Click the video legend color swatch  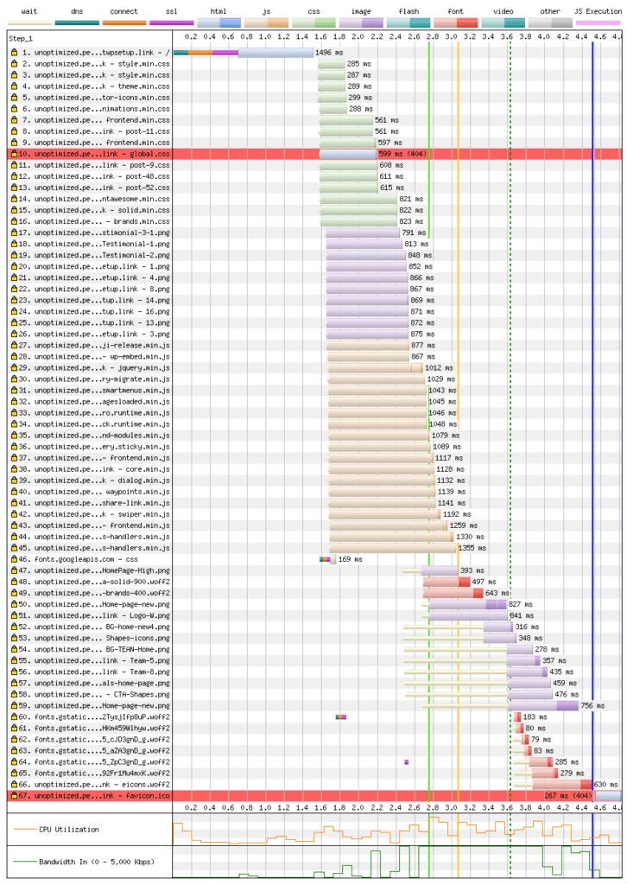pyautogui.click(x=503, y=22)
